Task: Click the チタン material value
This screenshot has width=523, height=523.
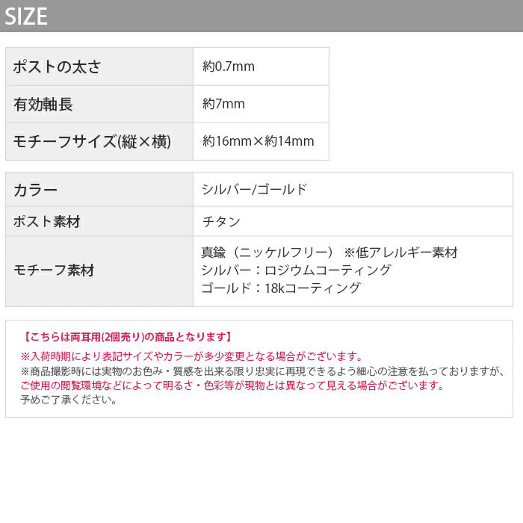Action: pyautogui.click(x=221, y=222)
